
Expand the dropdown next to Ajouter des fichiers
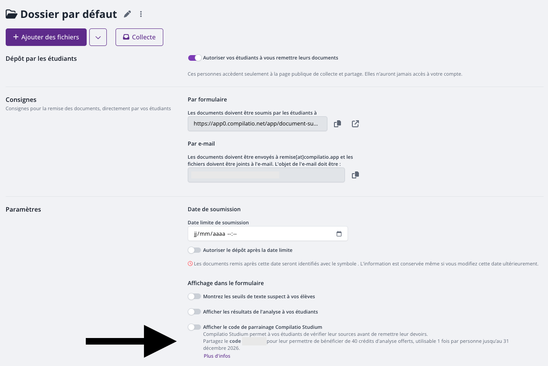click(98, 37)
